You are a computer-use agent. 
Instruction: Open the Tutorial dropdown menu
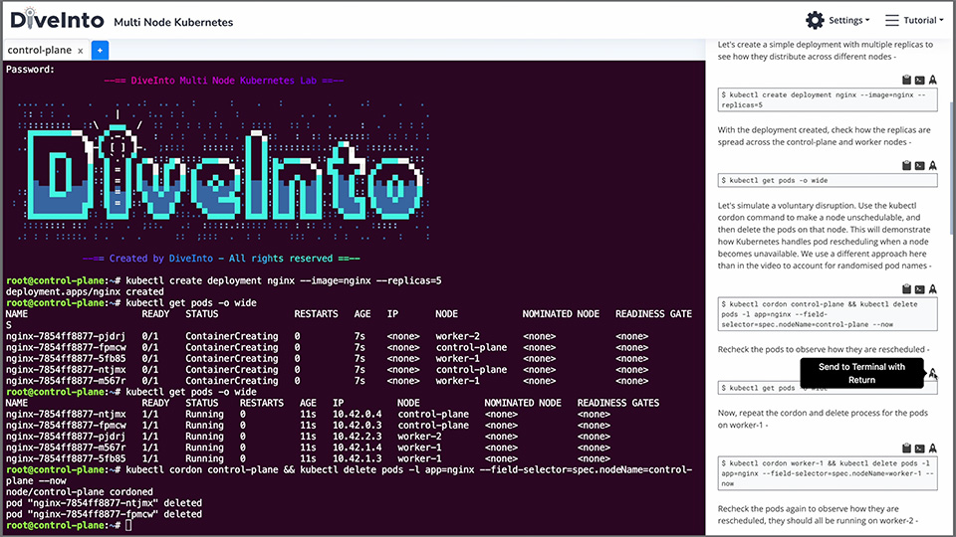(914, 20)
